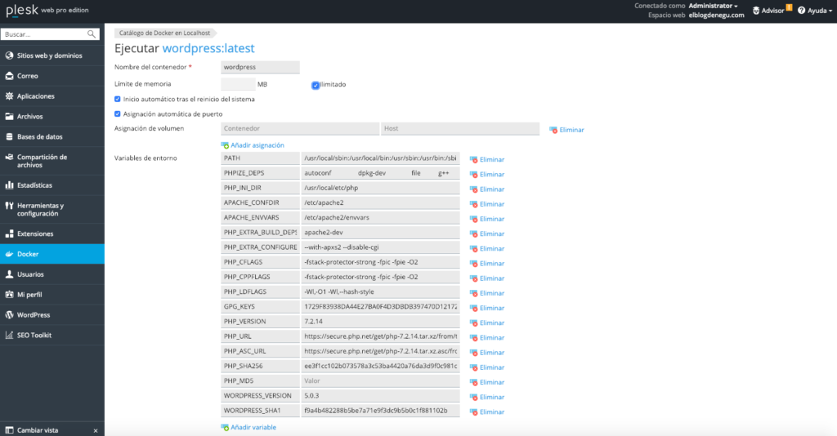
Task: Toggle the Ilimitado memory checkbox
Action: click(x=316, y=85)
